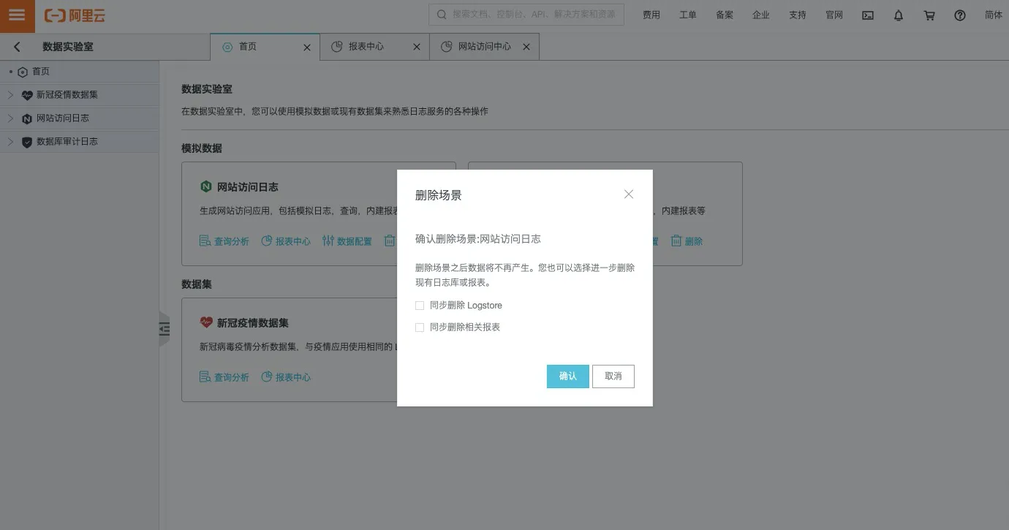Change language via 简体

(x=994, y=15)
